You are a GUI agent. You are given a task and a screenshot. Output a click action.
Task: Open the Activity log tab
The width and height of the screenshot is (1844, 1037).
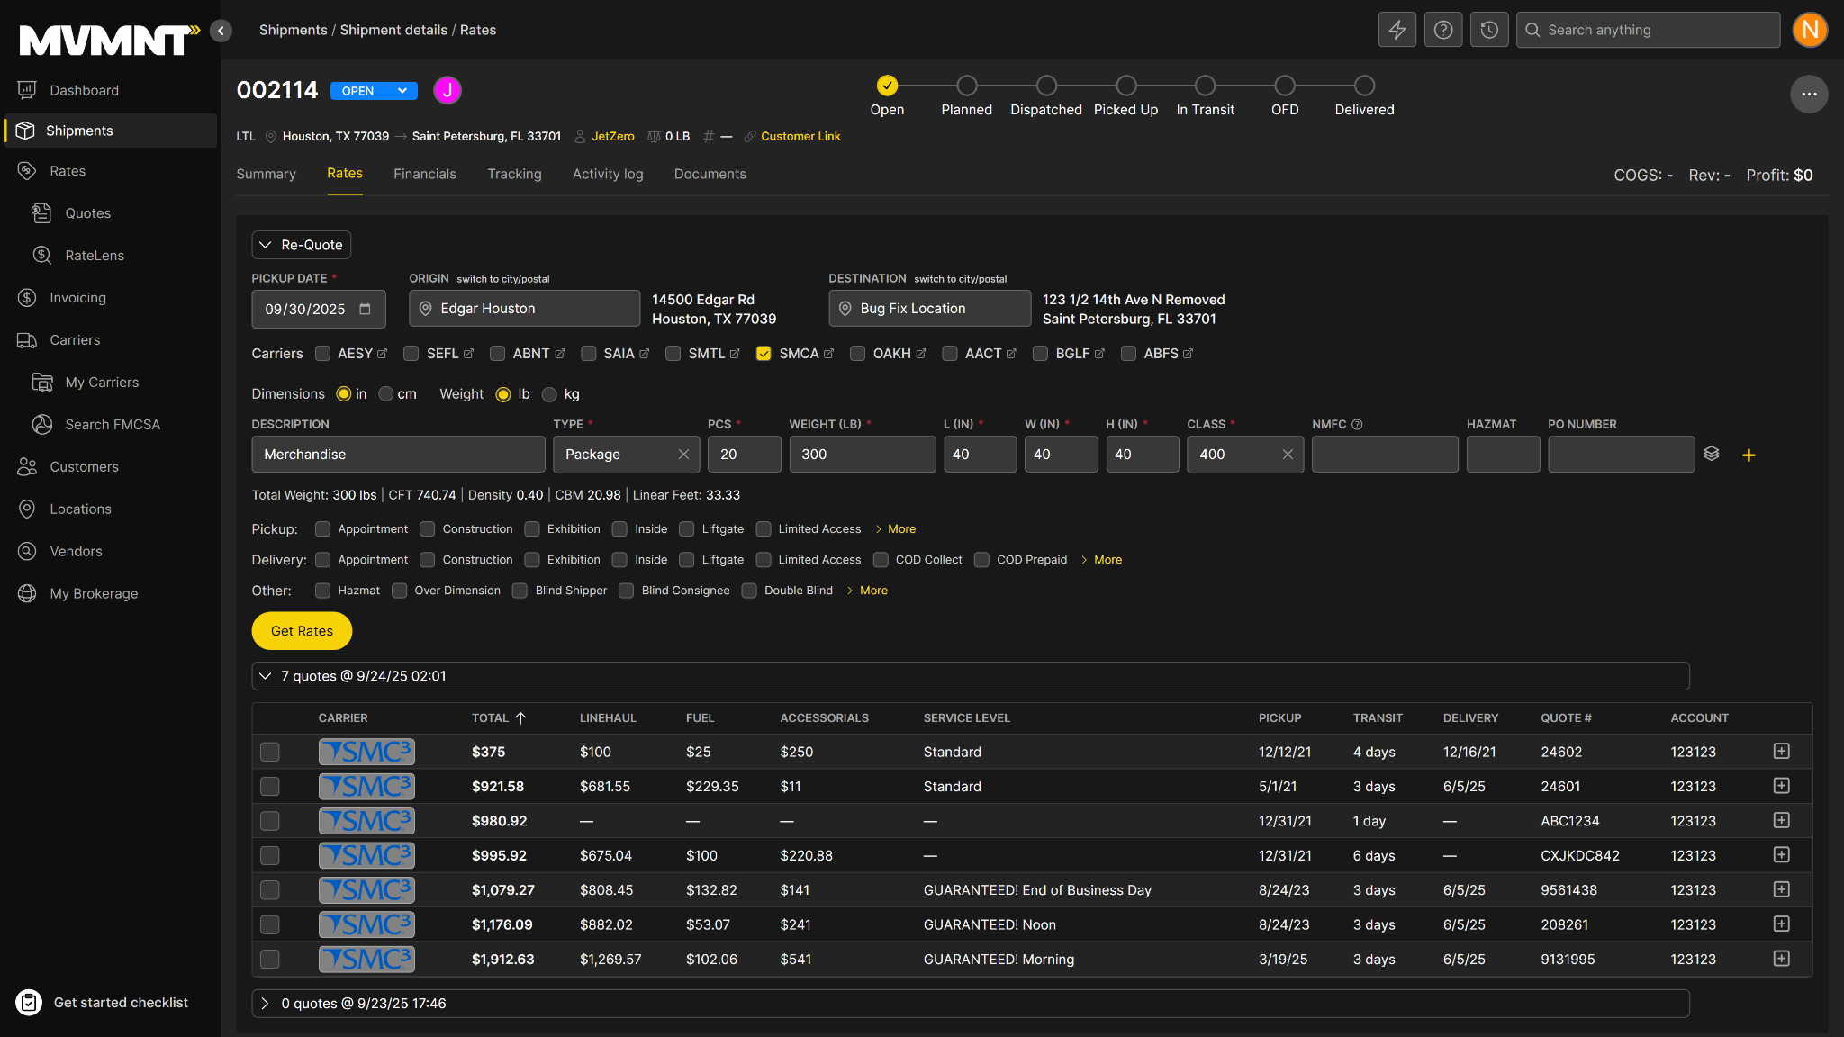click(608, 174)
